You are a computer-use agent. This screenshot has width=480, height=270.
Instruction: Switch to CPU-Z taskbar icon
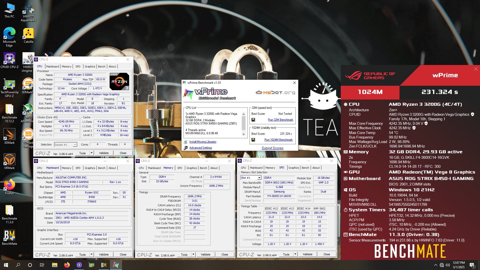coord(79,265)
